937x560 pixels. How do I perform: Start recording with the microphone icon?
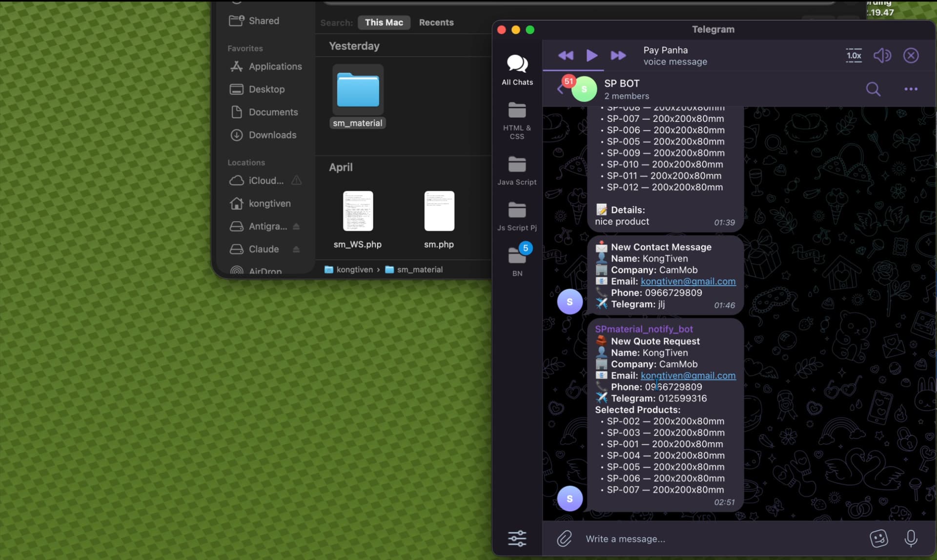coord(911,539)
